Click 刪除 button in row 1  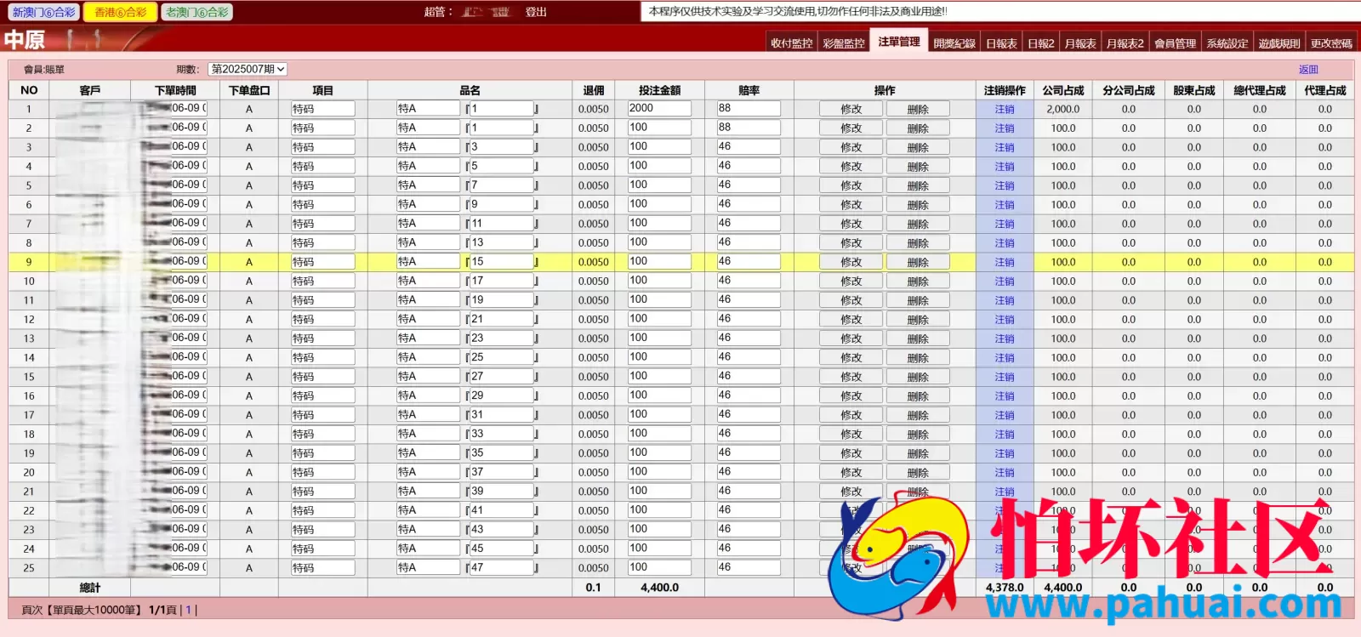[x=918, y=109]
